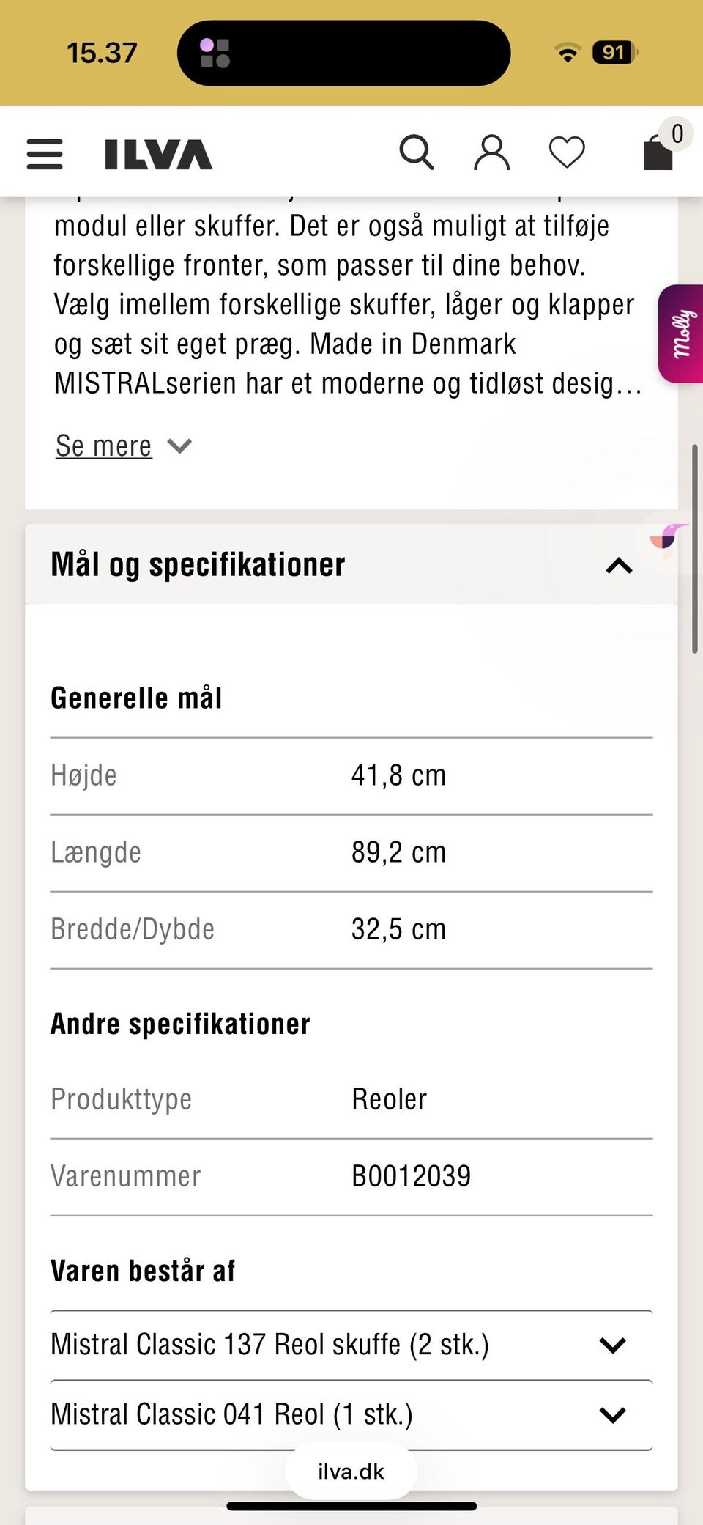Expand Mistral Classic 137 Reol skuffe details

tap(612, 1344)
